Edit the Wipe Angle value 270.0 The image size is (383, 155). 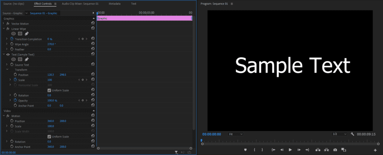click(51, 44)
